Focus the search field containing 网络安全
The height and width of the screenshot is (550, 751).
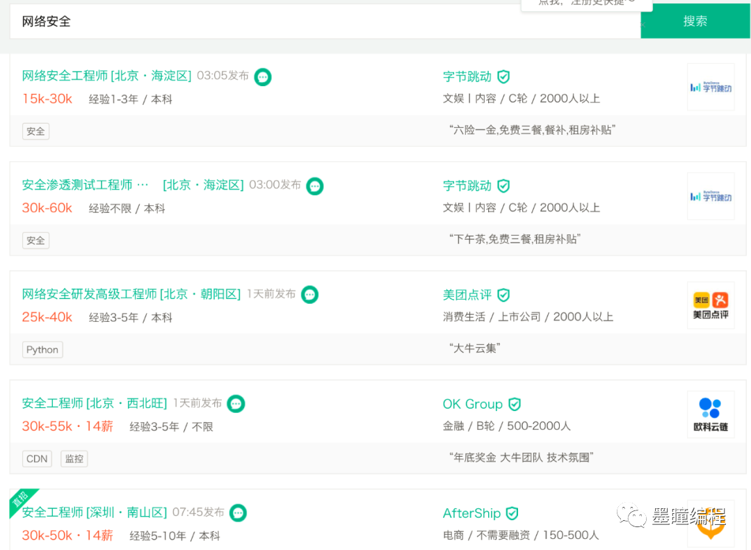pos(325,22)
